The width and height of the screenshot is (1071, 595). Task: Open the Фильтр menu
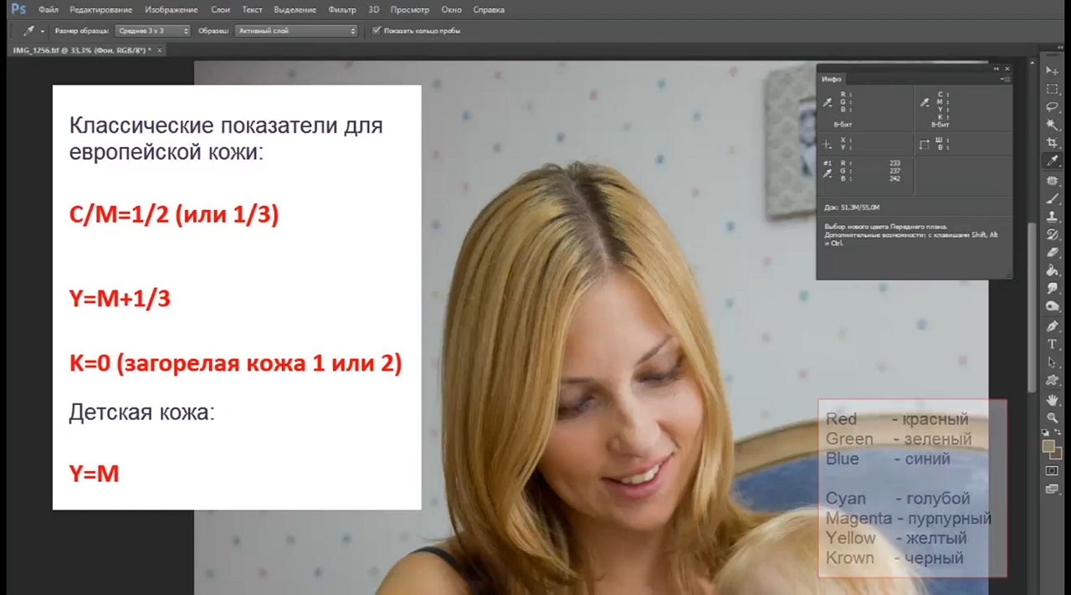tap(341, 10)
